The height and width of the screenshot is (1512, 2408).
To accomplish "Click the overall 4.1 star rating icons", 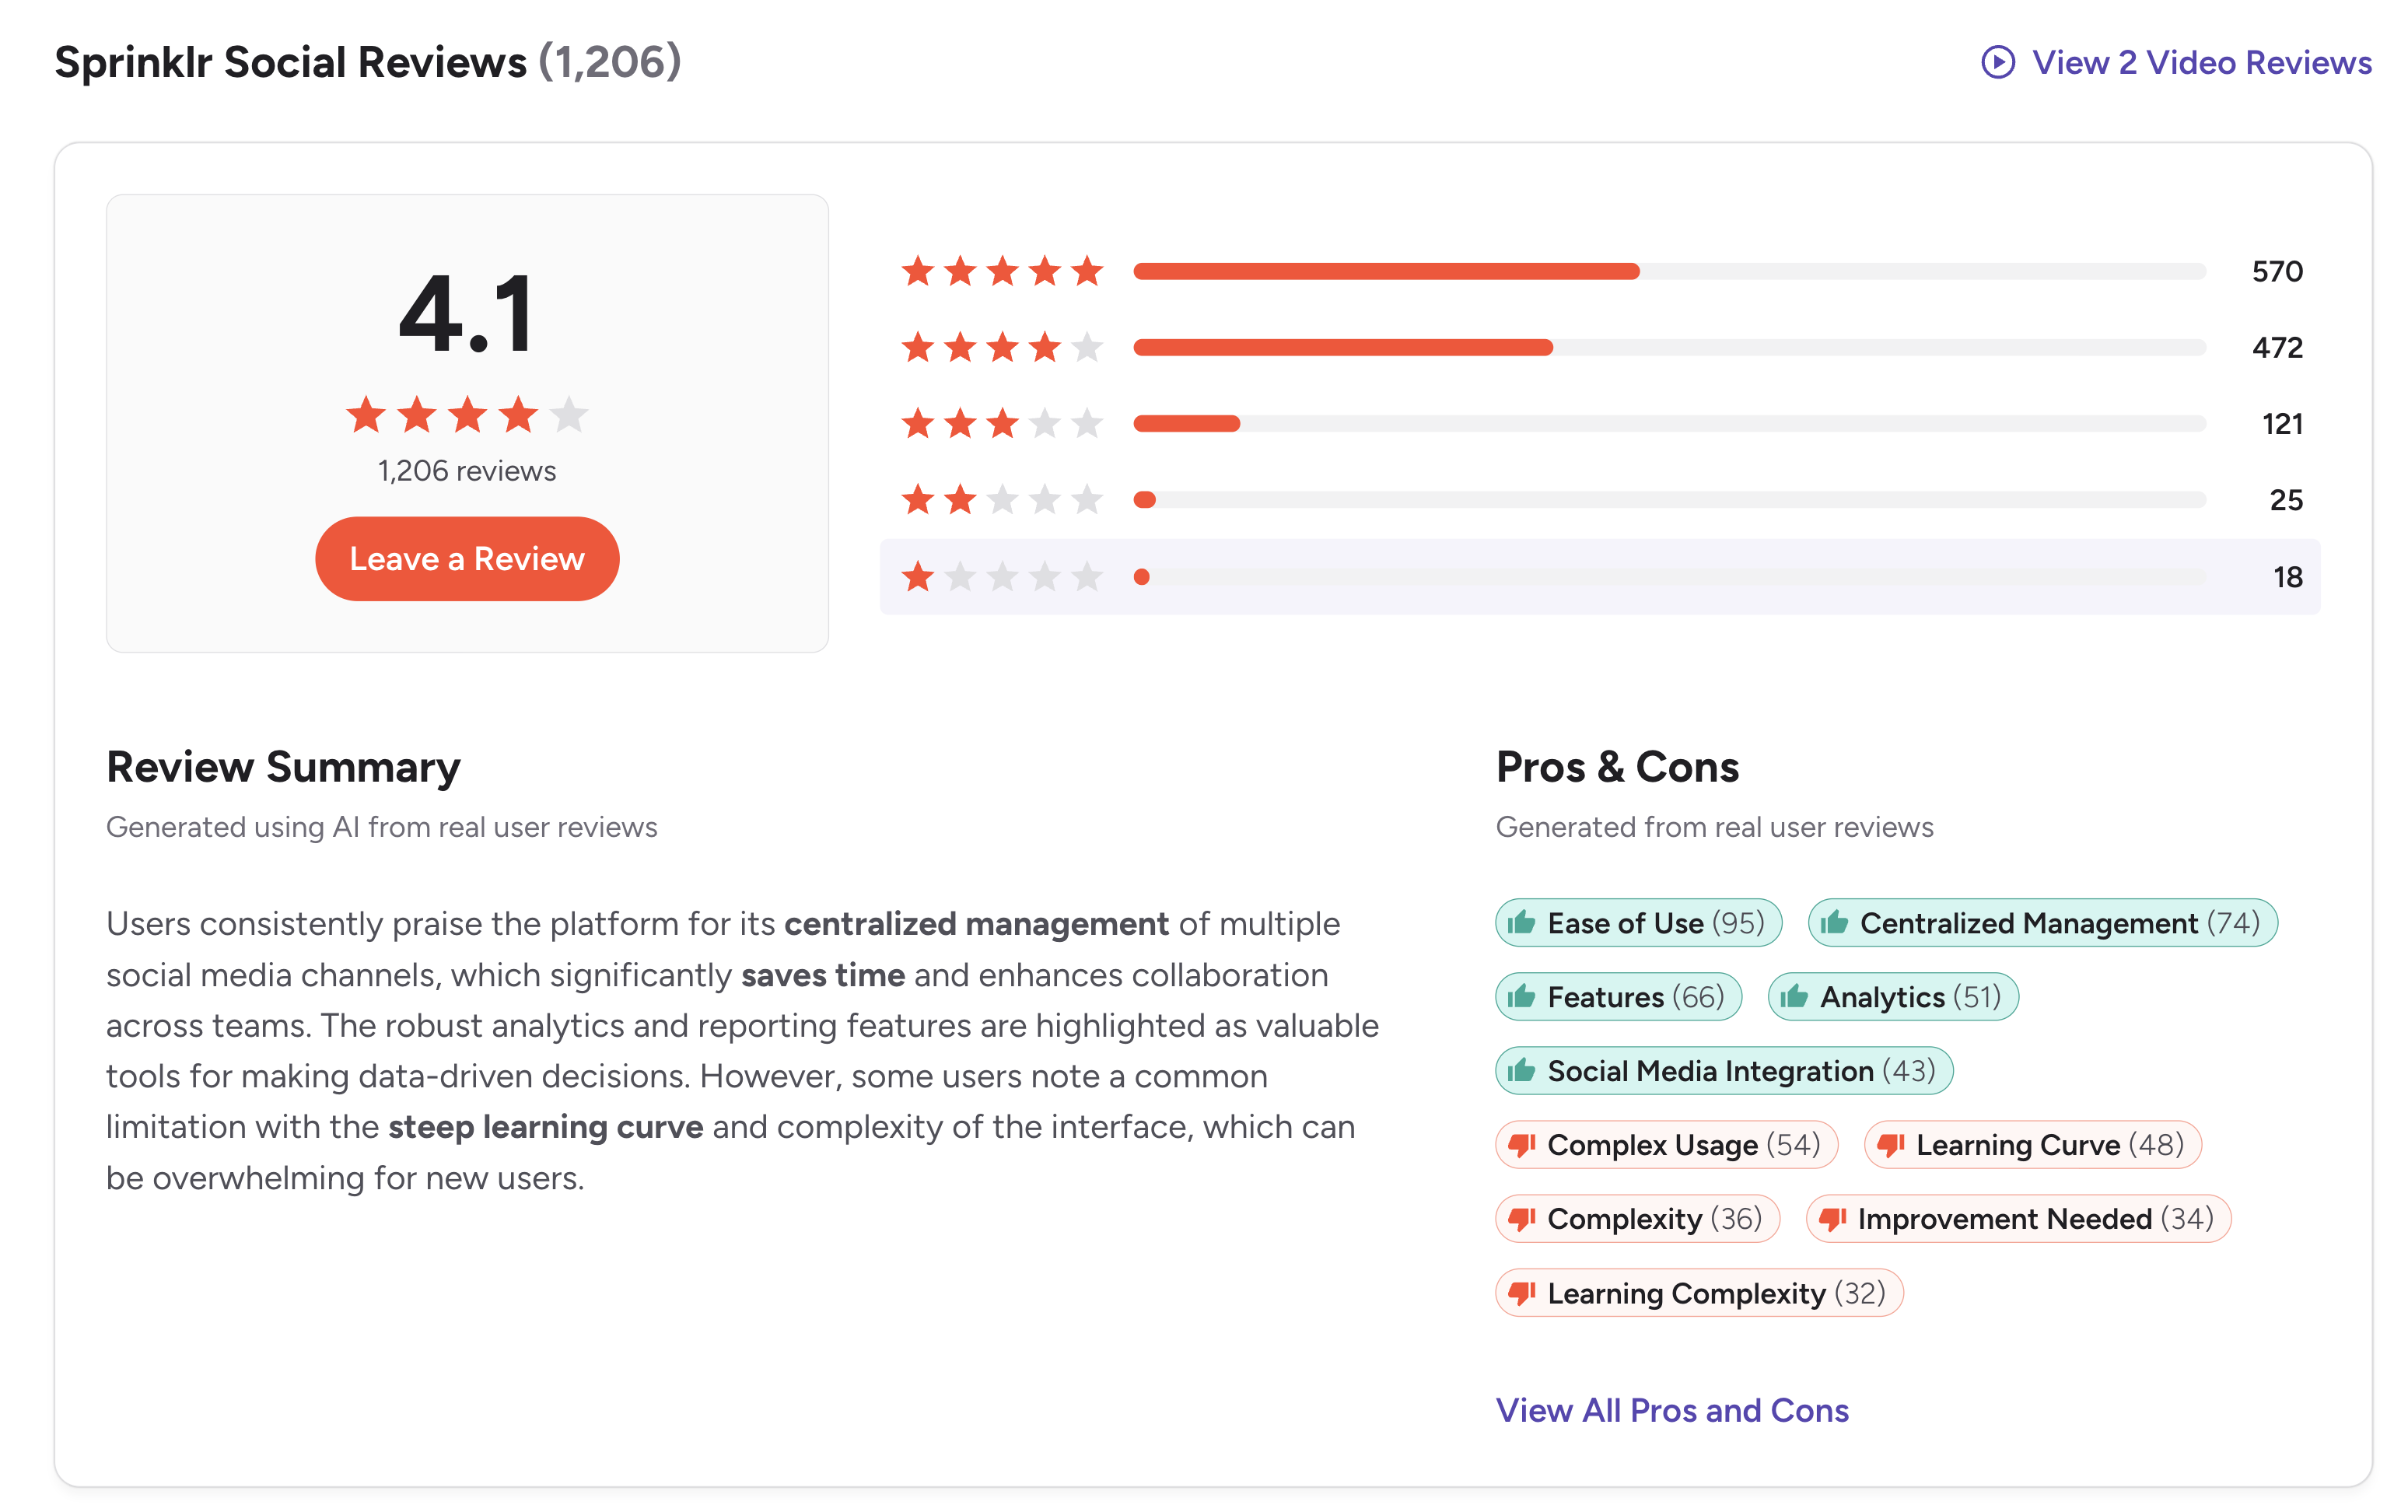I will pyautogui.click(x=467, y=414).
